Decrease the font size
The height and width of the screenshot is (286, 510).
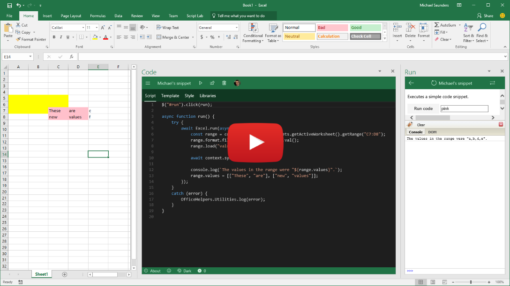coord(110,28)
